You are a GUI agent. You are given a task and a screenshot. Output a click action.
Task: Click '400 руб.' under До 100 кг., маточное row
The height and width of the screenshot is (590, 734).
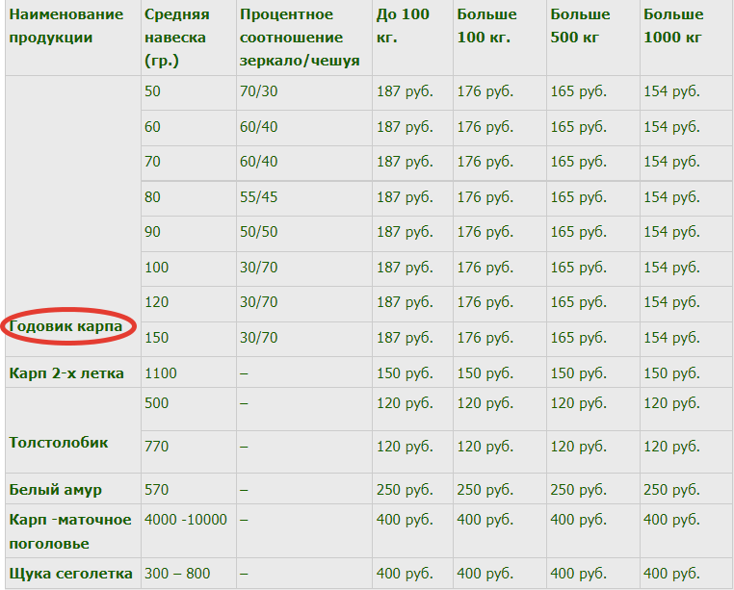click(405, 520)
